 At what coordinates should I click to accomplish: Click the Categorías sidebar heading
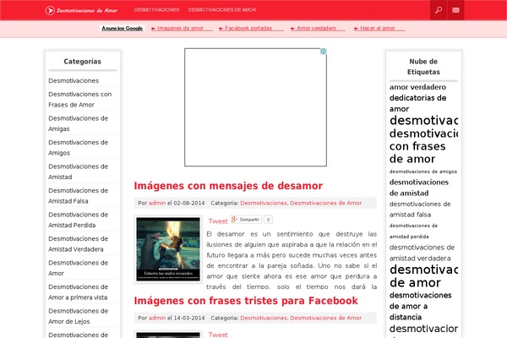coord(83,62)
